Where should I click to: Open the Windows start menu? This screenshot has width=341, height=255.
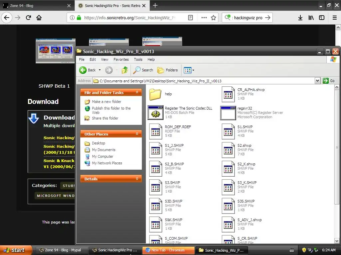[16, 250]
